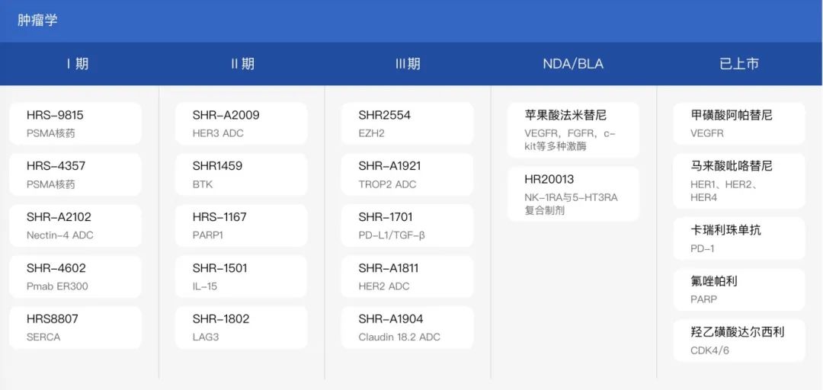The image size is (823, 390).
Task: Click the SHR1459 BTK card
Action: tap(241, 174)
